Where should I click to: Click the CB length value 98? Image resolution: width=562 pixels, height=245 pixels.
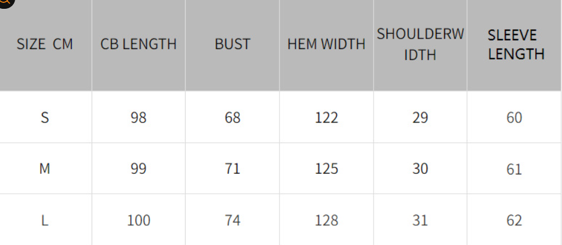(x=138, y=118)
